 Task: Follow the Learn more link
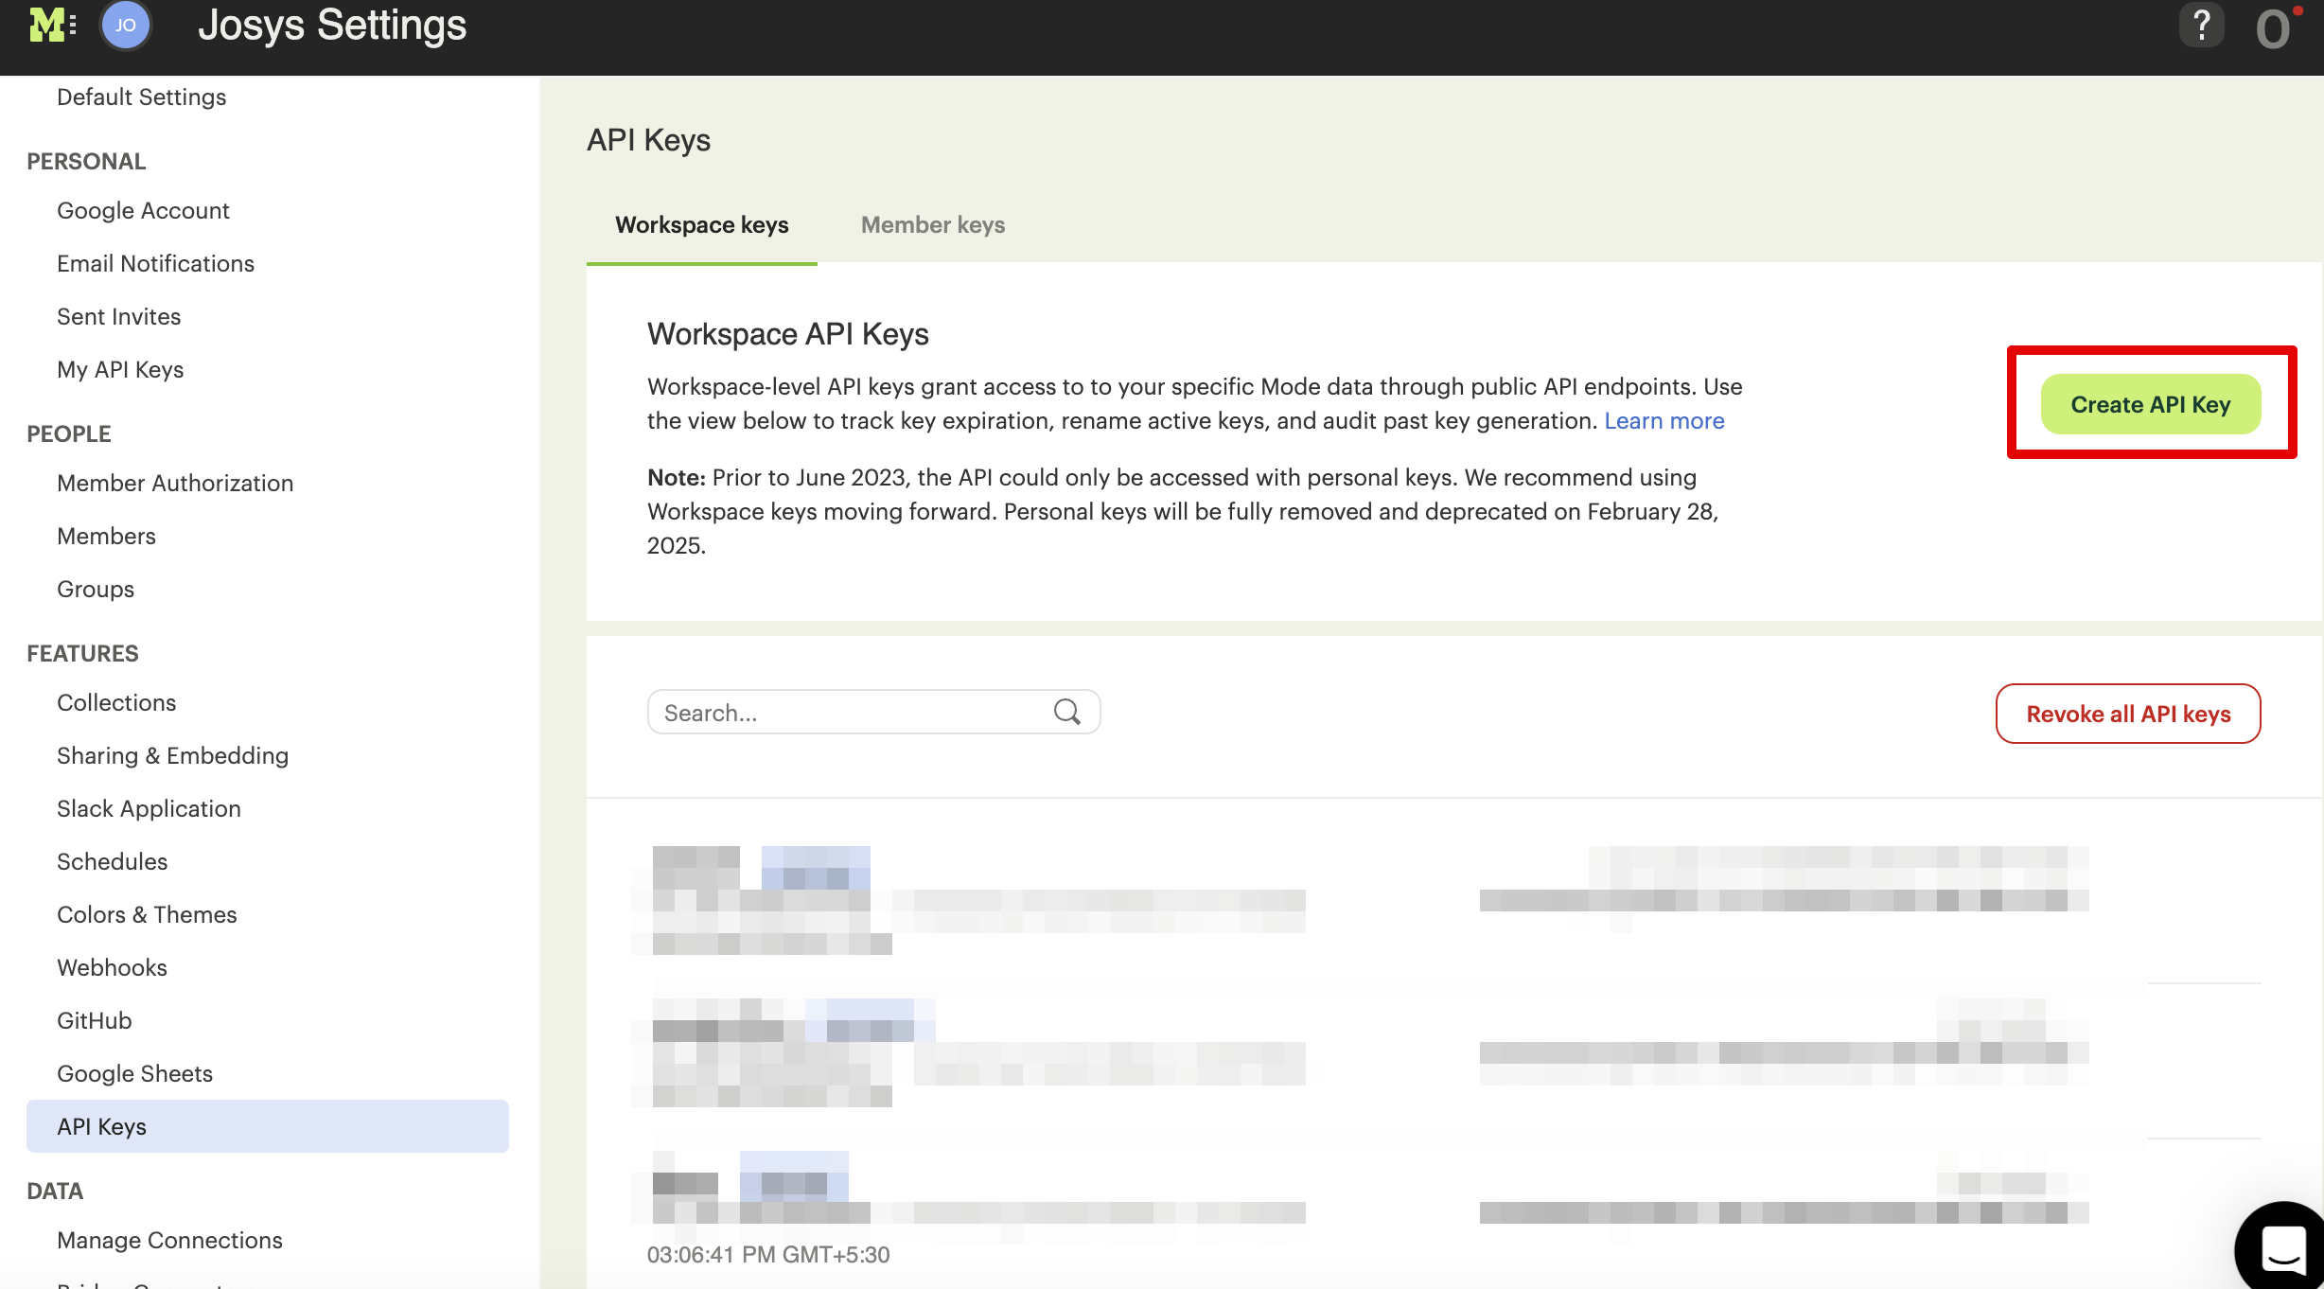pos(1664,421)
